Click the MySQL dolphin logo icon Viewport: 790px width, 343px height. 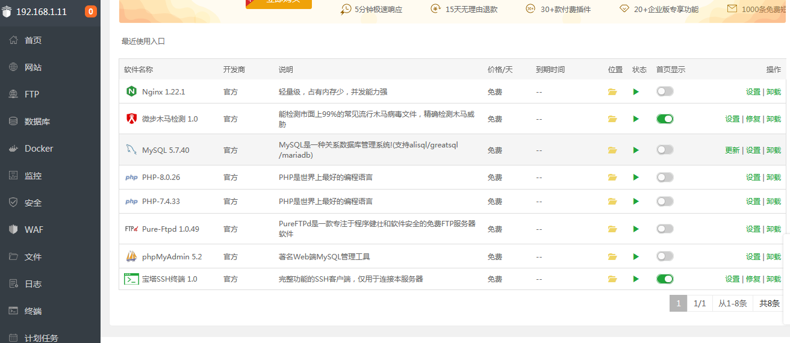click(131, 150)
